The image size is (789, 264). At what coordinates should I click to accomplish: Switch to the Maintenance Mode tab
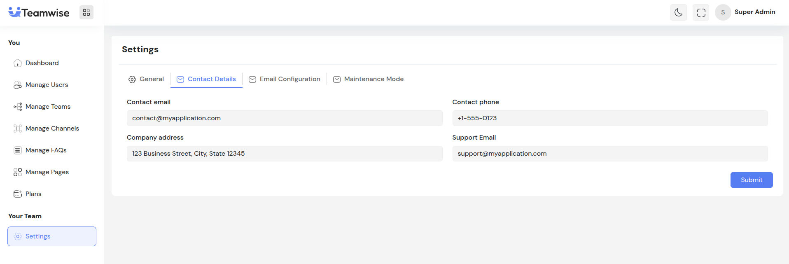[x=368, y=79]
